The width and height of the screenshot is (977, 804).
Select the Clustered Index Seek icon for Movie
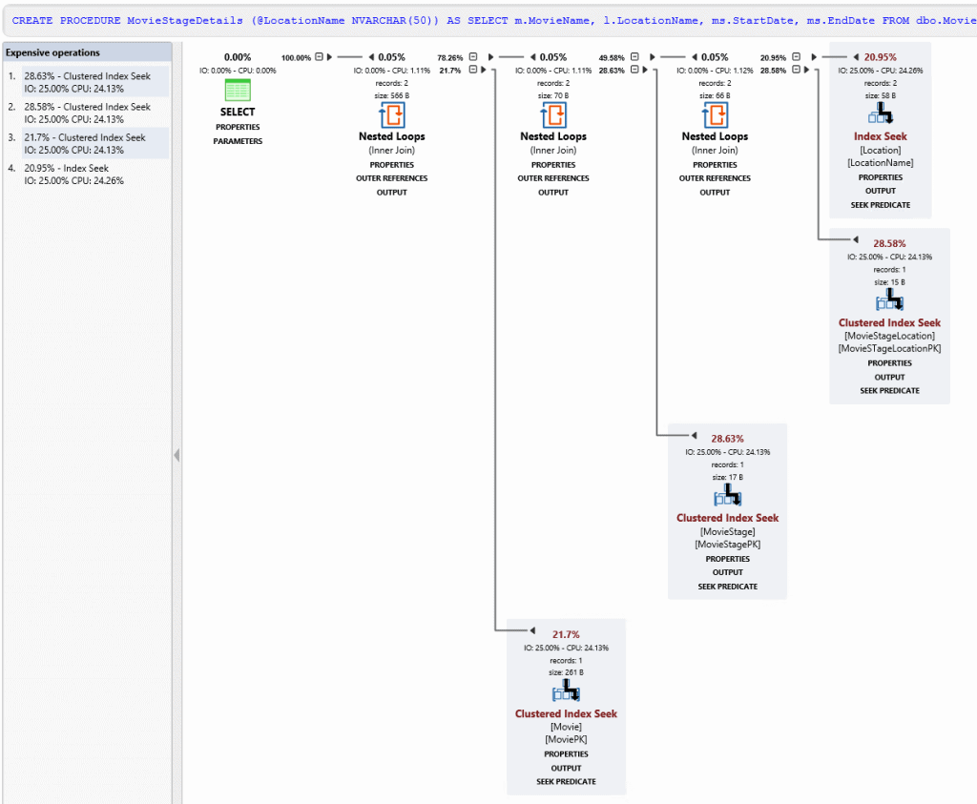click(x=566, y=692)
